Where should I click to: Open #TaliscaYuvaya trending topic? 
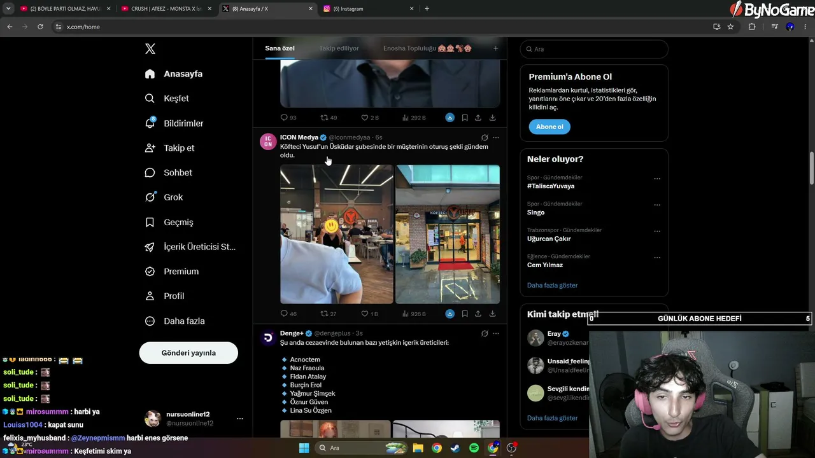tap(551, 186)
